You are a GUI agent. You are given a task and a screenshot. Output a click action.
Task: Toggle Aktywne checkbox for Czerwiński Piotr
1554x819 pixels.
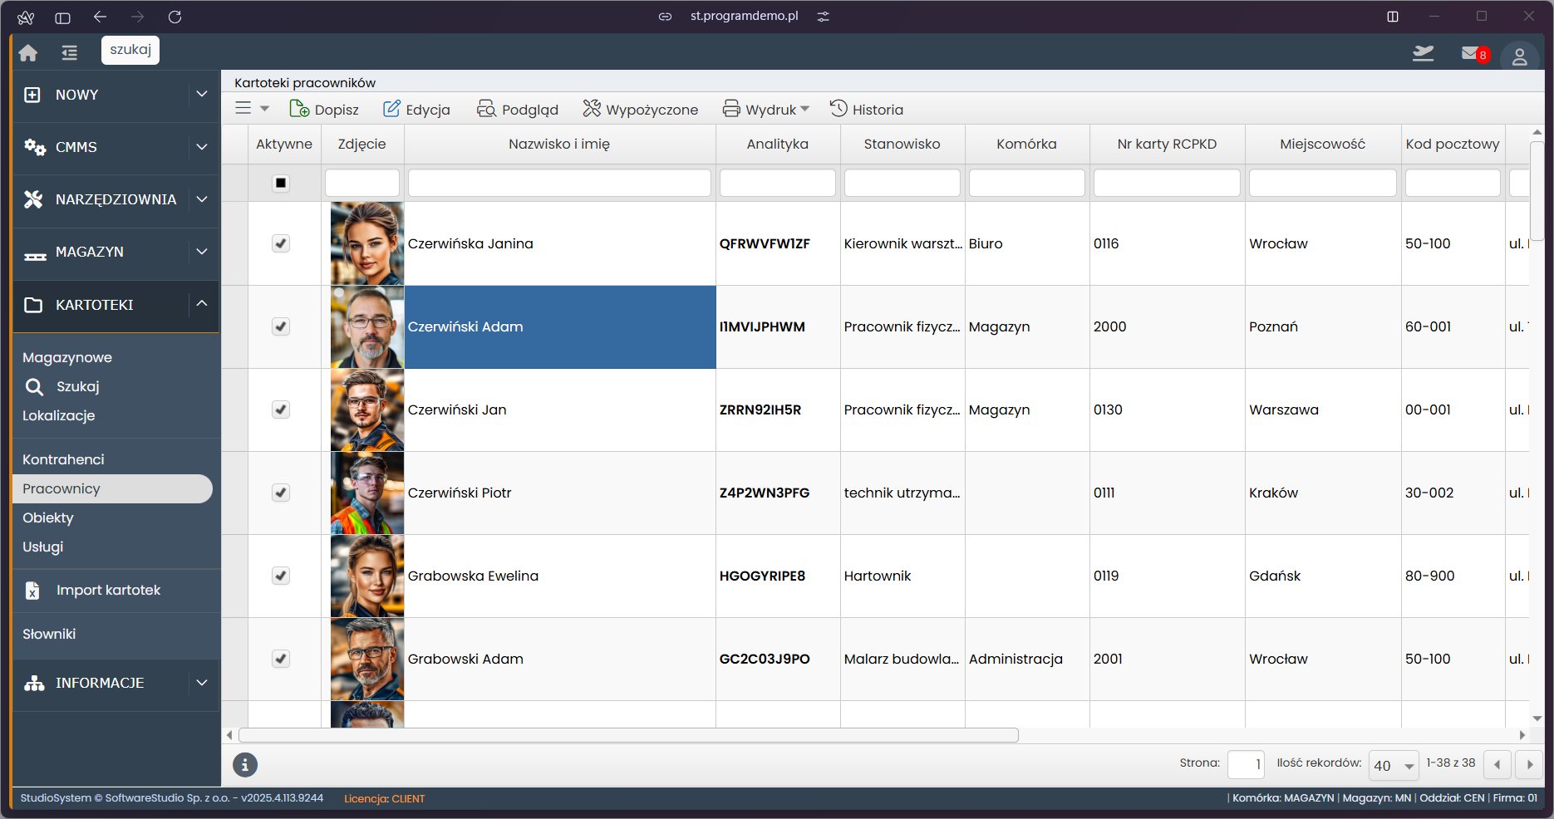point(281,493)
